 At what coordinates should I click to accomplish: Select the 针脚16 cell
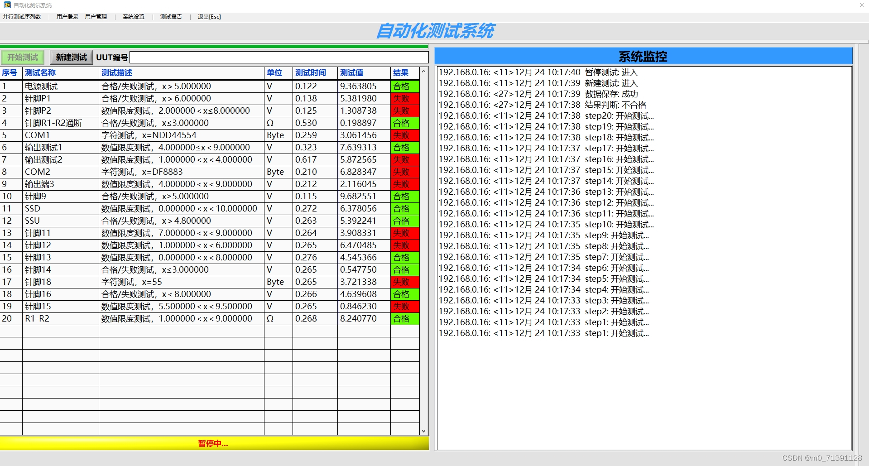[x=61, y=294]
